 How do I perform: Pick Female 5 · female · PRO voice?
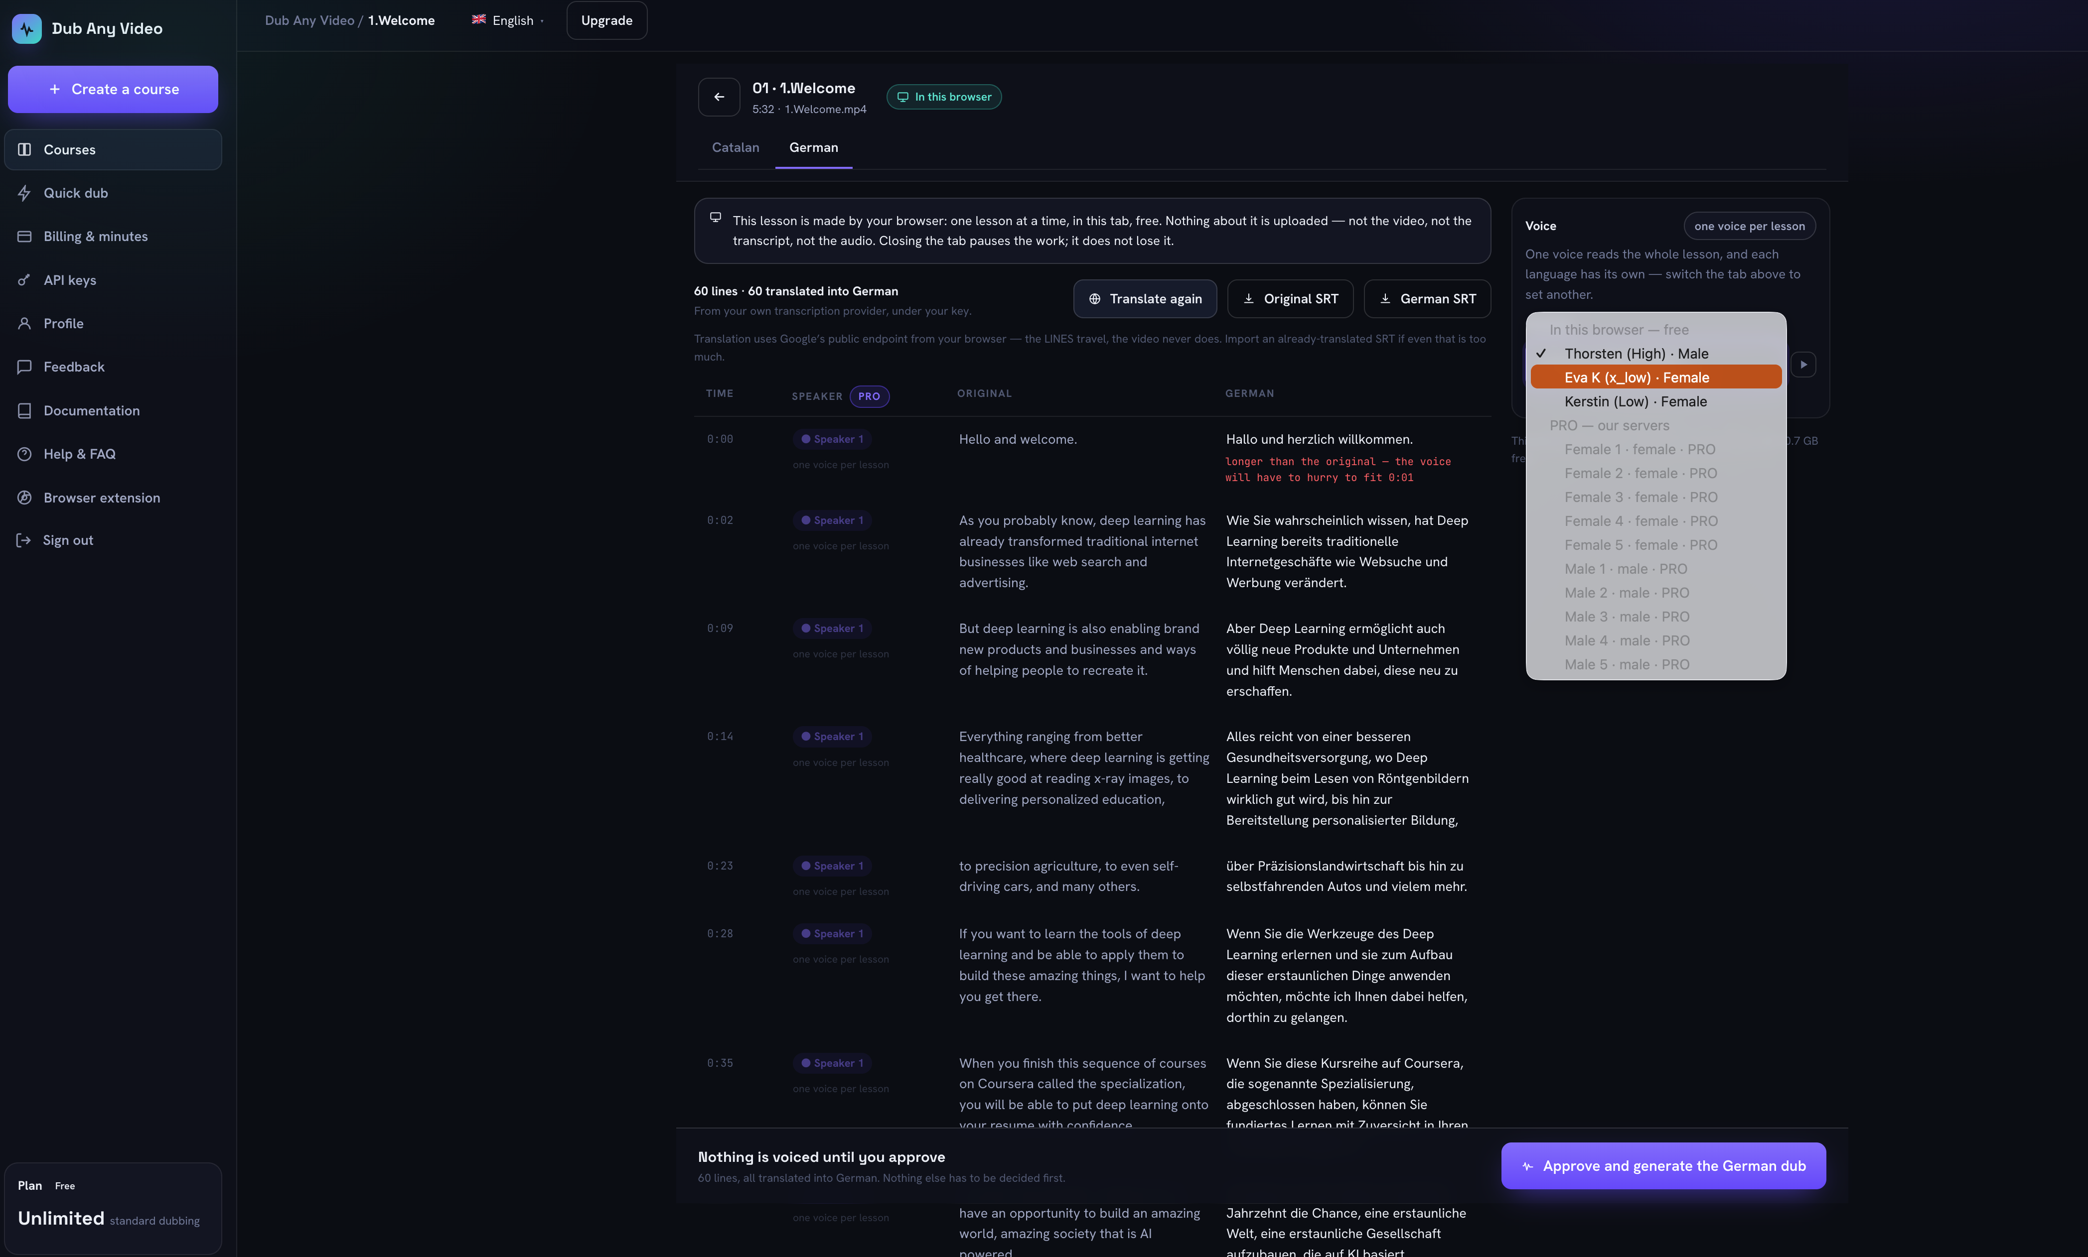pos(1656,545)
